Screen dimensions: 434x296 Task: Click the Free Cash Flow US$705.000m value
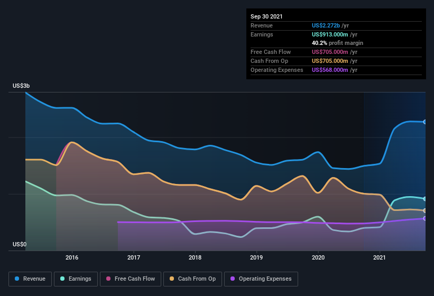[330, 52]
